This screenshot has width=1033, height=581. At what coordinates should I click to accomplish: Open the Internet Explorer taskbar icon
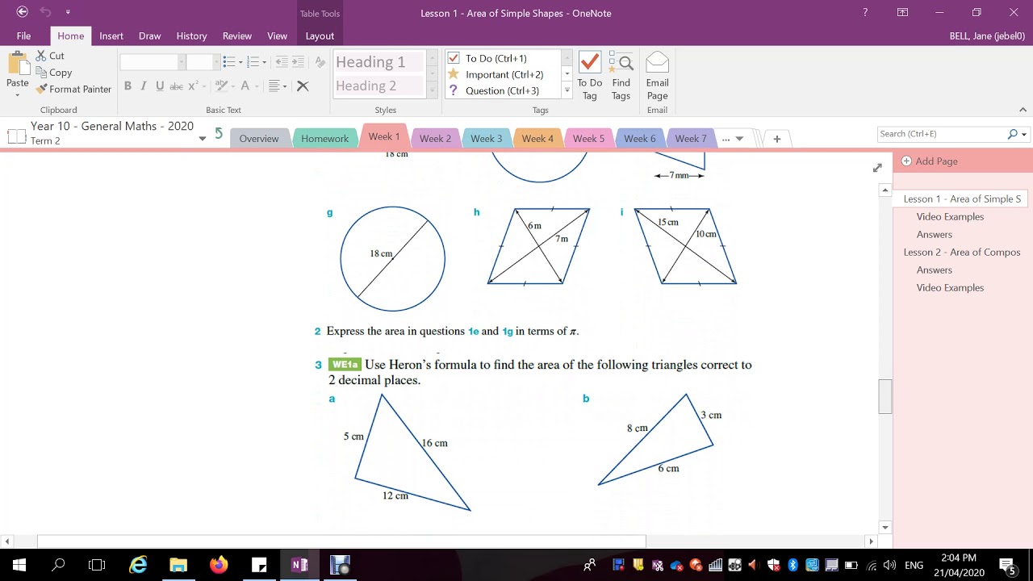(138, 565)
